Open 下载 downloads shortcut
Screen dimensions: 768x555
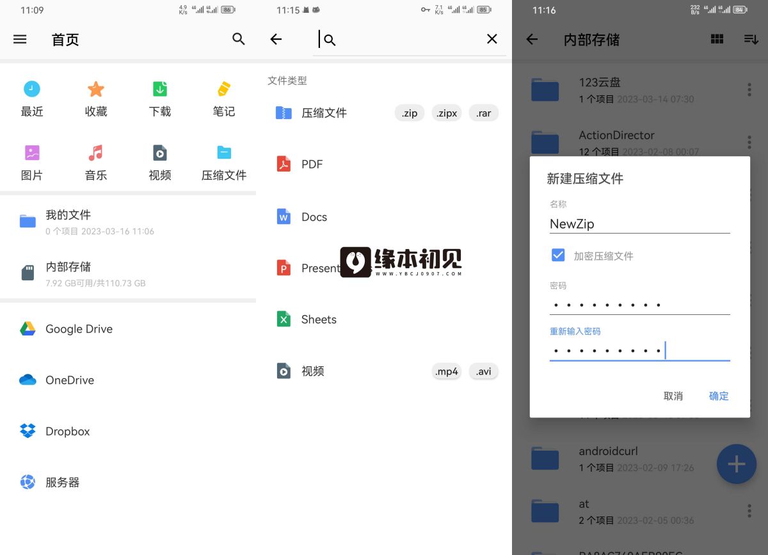[x=160, y=99]
